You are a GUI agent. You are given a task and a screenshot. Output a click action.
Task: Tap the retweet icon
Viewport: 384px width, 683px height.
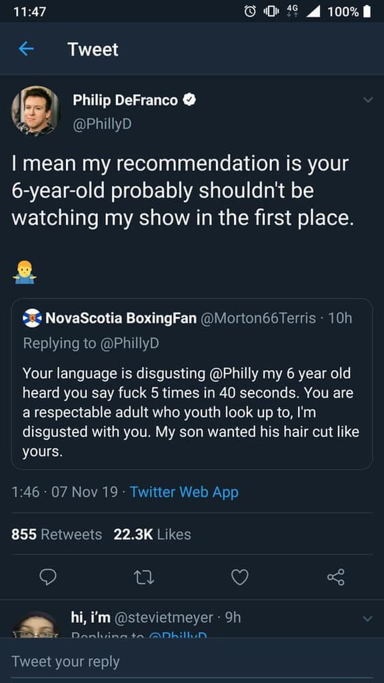point(144,578)
